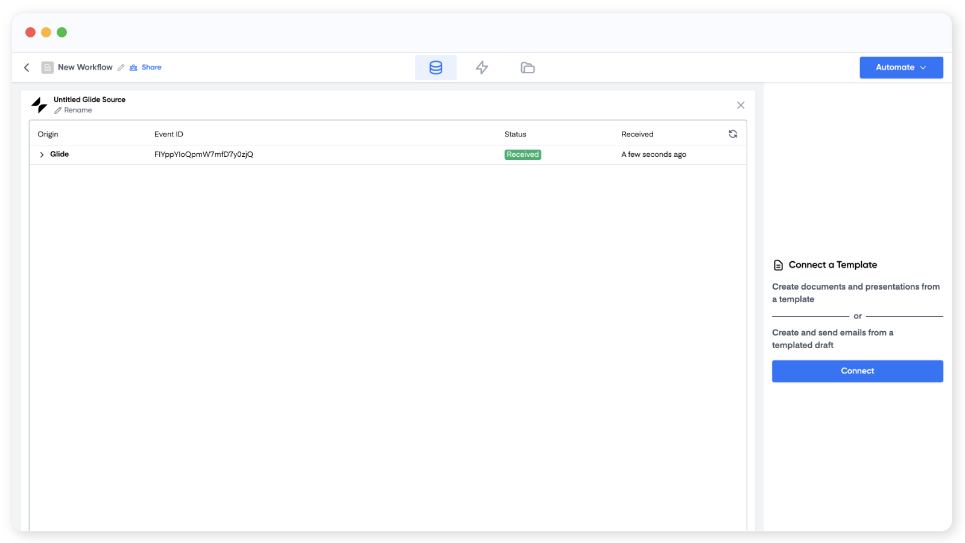Viewport: 965px width, 543px height.
Task: Click the Share link
Action: [146, 68]
